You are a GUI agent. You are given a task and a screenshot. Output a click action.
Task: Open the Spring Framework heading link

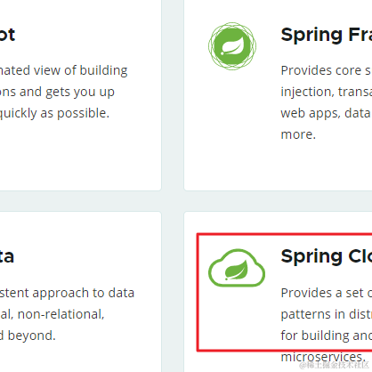pyautogui.click(x=327, y=36)
